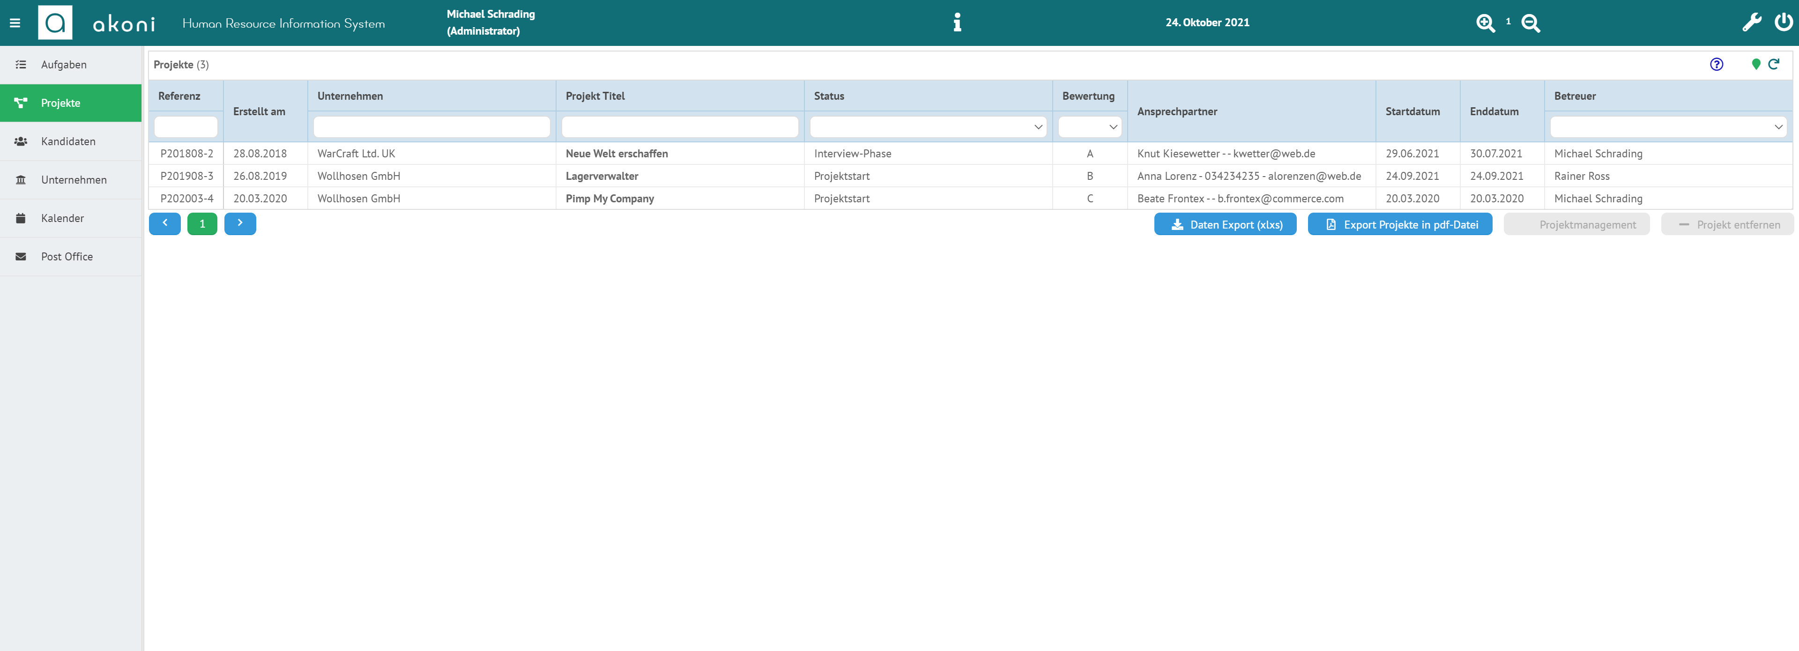Open the hamburger menu icon
Screen dimensions: 1799x651
(x=15, y=23)
